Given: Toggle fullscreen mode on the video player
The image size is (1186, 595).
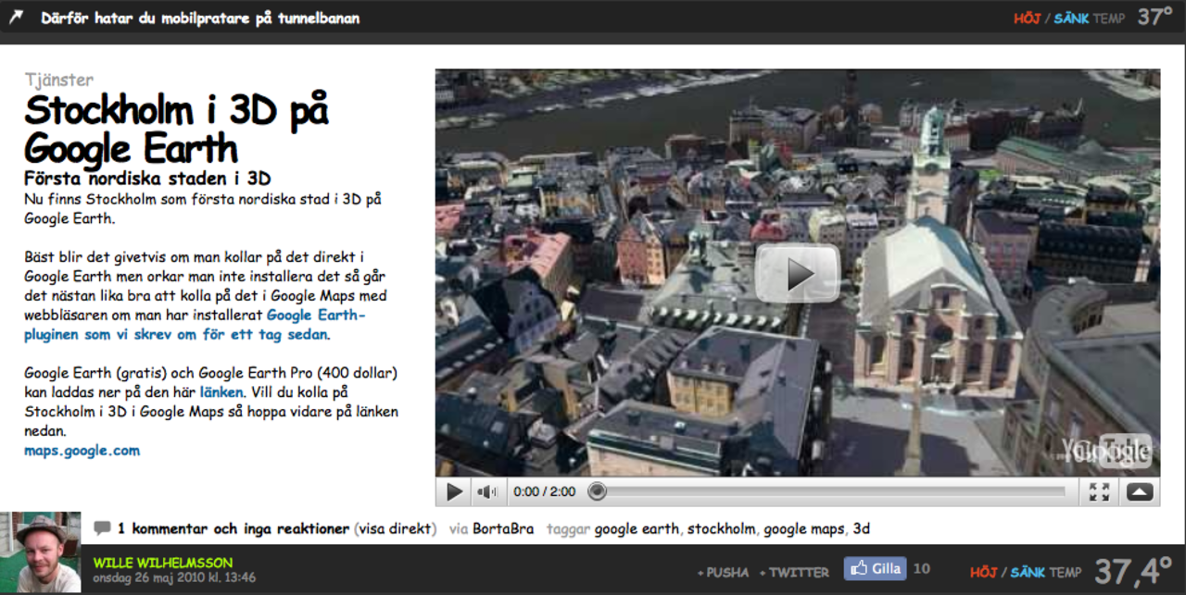Looking at the screenshot, I should click(x=1100, y=492).
